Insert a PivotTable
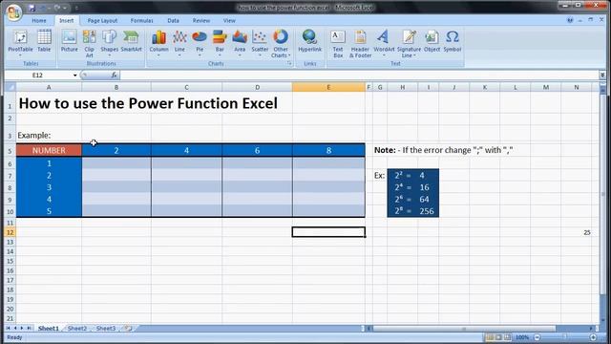 point(20,43)
